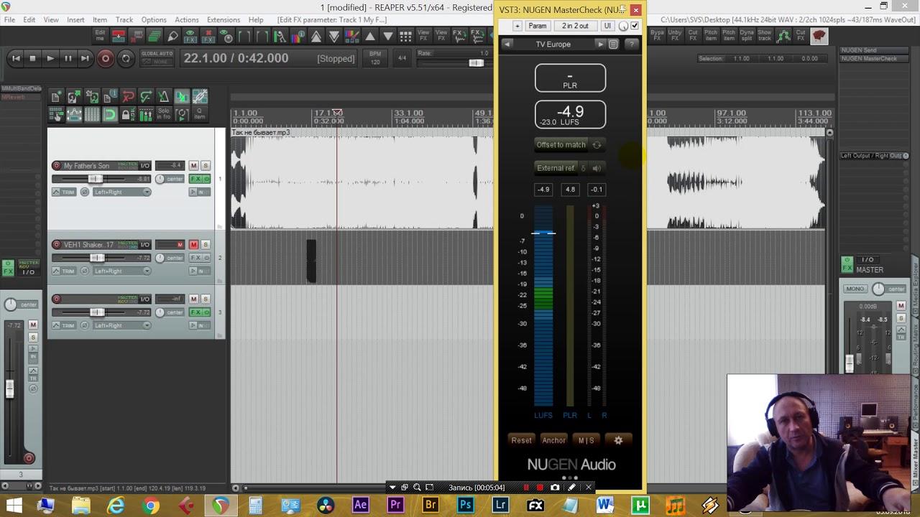
Task: Click Anchor button in MasterCheck
Action: point(553,441)
